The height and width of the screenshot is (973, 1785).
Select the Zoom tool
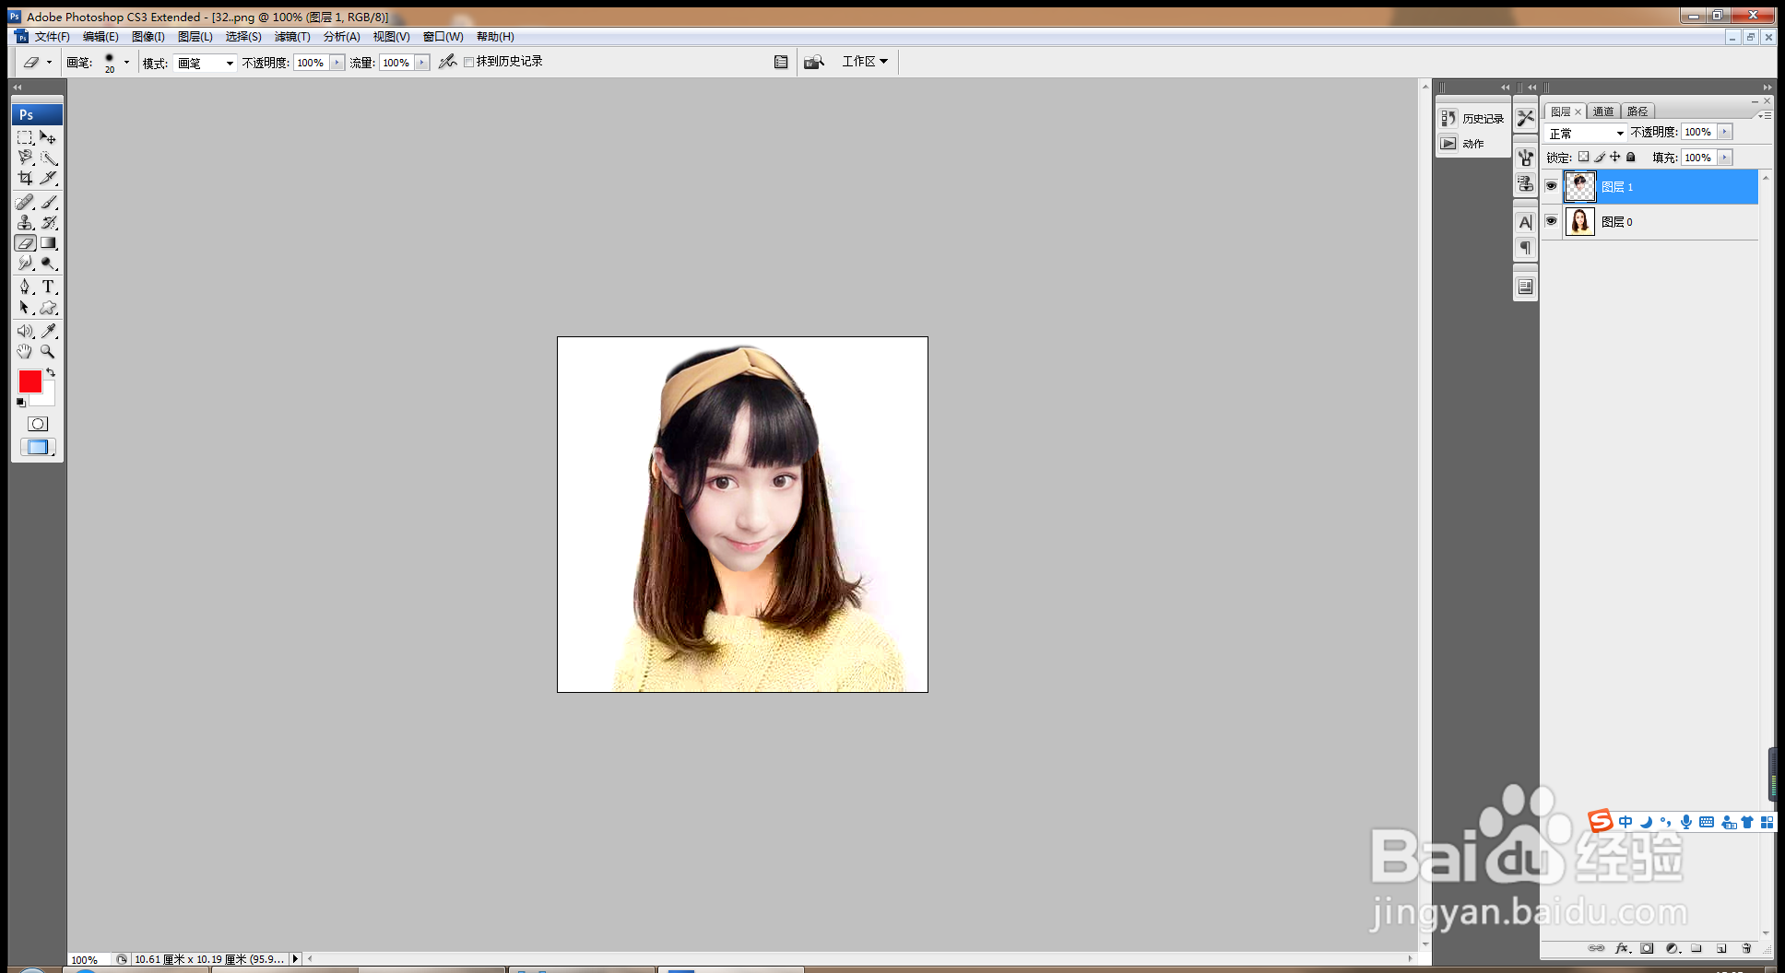[49, 351]
